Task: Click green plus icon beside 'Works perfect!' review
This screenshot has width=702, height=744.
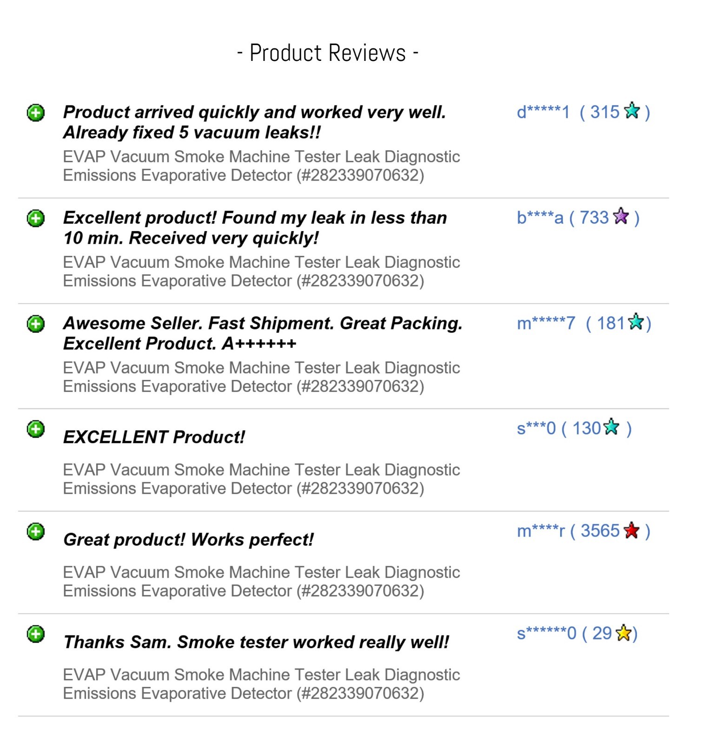Action: click(36, 531)
